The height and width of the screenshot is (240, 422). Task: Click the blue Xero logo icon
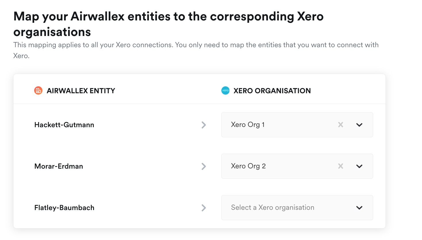pyautogui.click(x=225, y=91)
